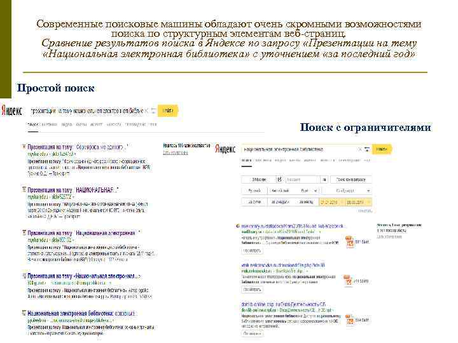
Task: Click the underlined link below the simple search result count
Action: point(176,152)
